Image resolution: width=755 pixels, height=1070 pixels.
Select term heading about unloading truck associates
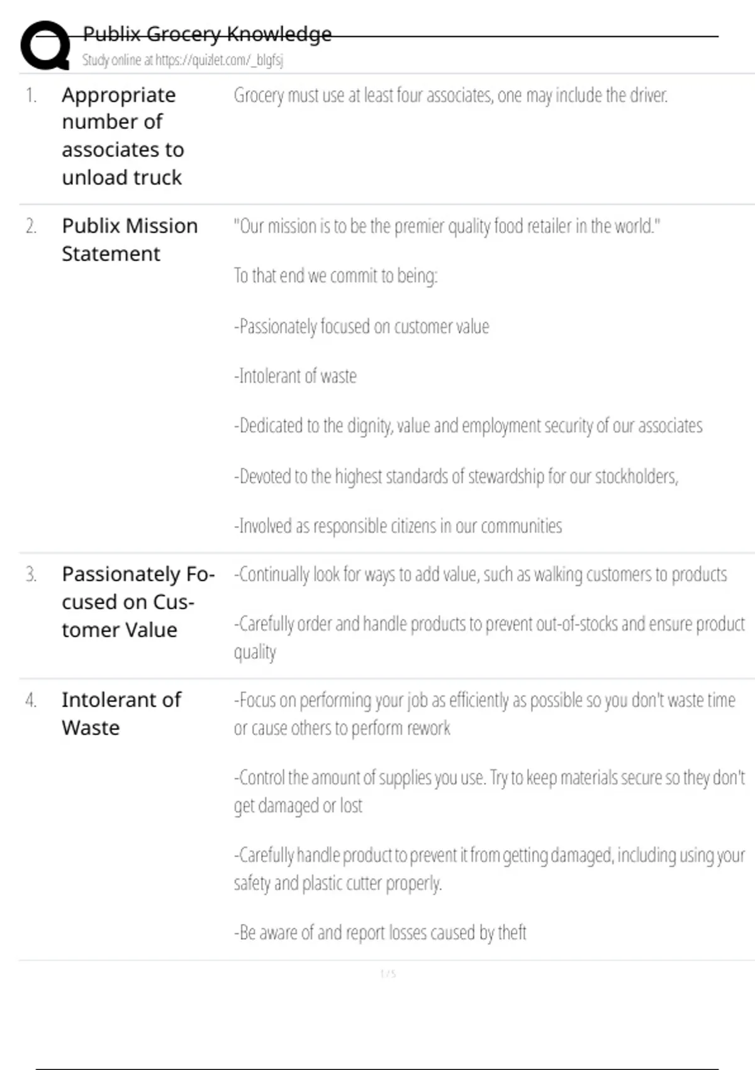click(x=123, y=136)
